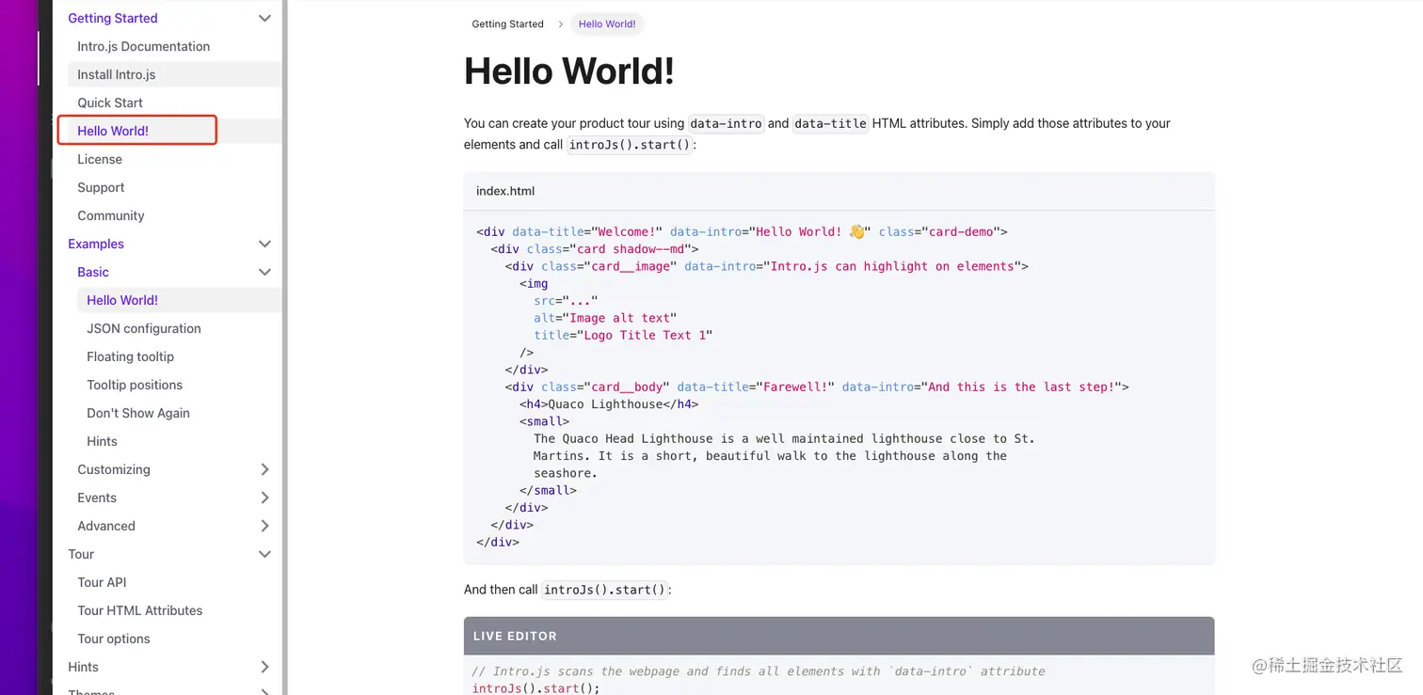This screenshot has height=695, width=1423.
Task: Open the Support page
Action: pos(101,187)
